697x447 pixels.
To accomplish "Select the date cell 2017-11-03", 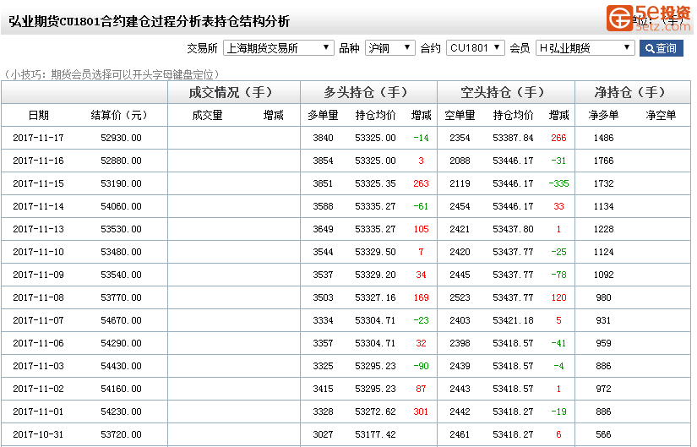I will [38, 366].
